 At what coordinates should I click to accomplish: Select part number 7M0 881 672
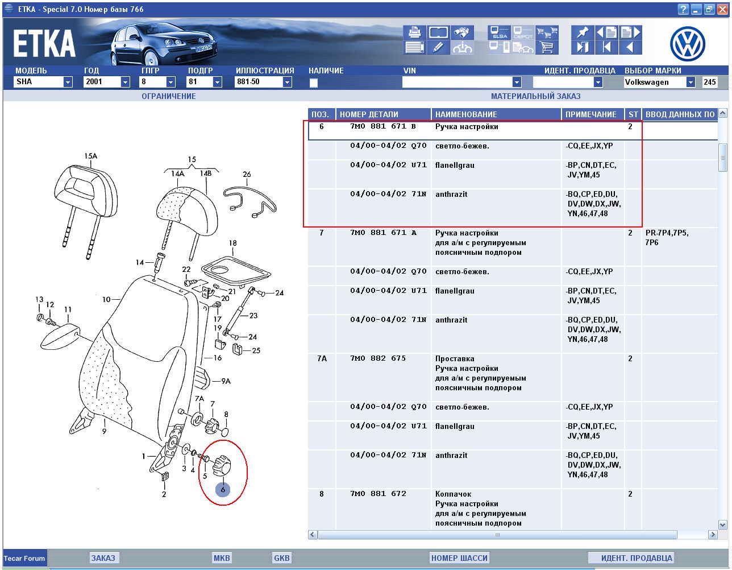[379, 494]
